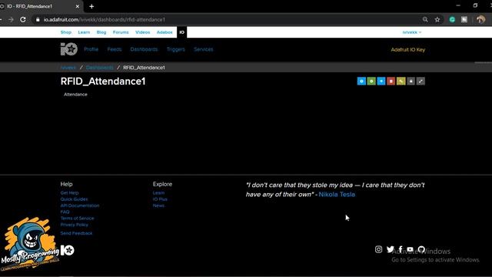Click the gray lock icon
The height and width of the screenshot is (277, 492).
pos(411,82)
